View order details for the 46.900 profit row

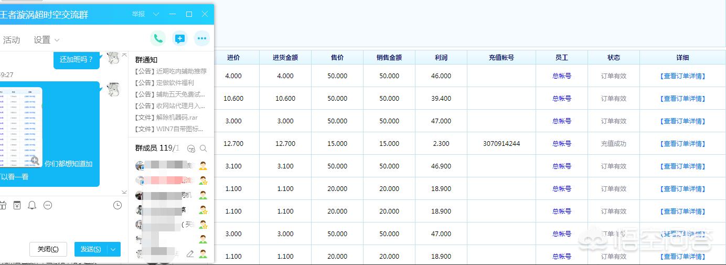(x=682, y=166)
